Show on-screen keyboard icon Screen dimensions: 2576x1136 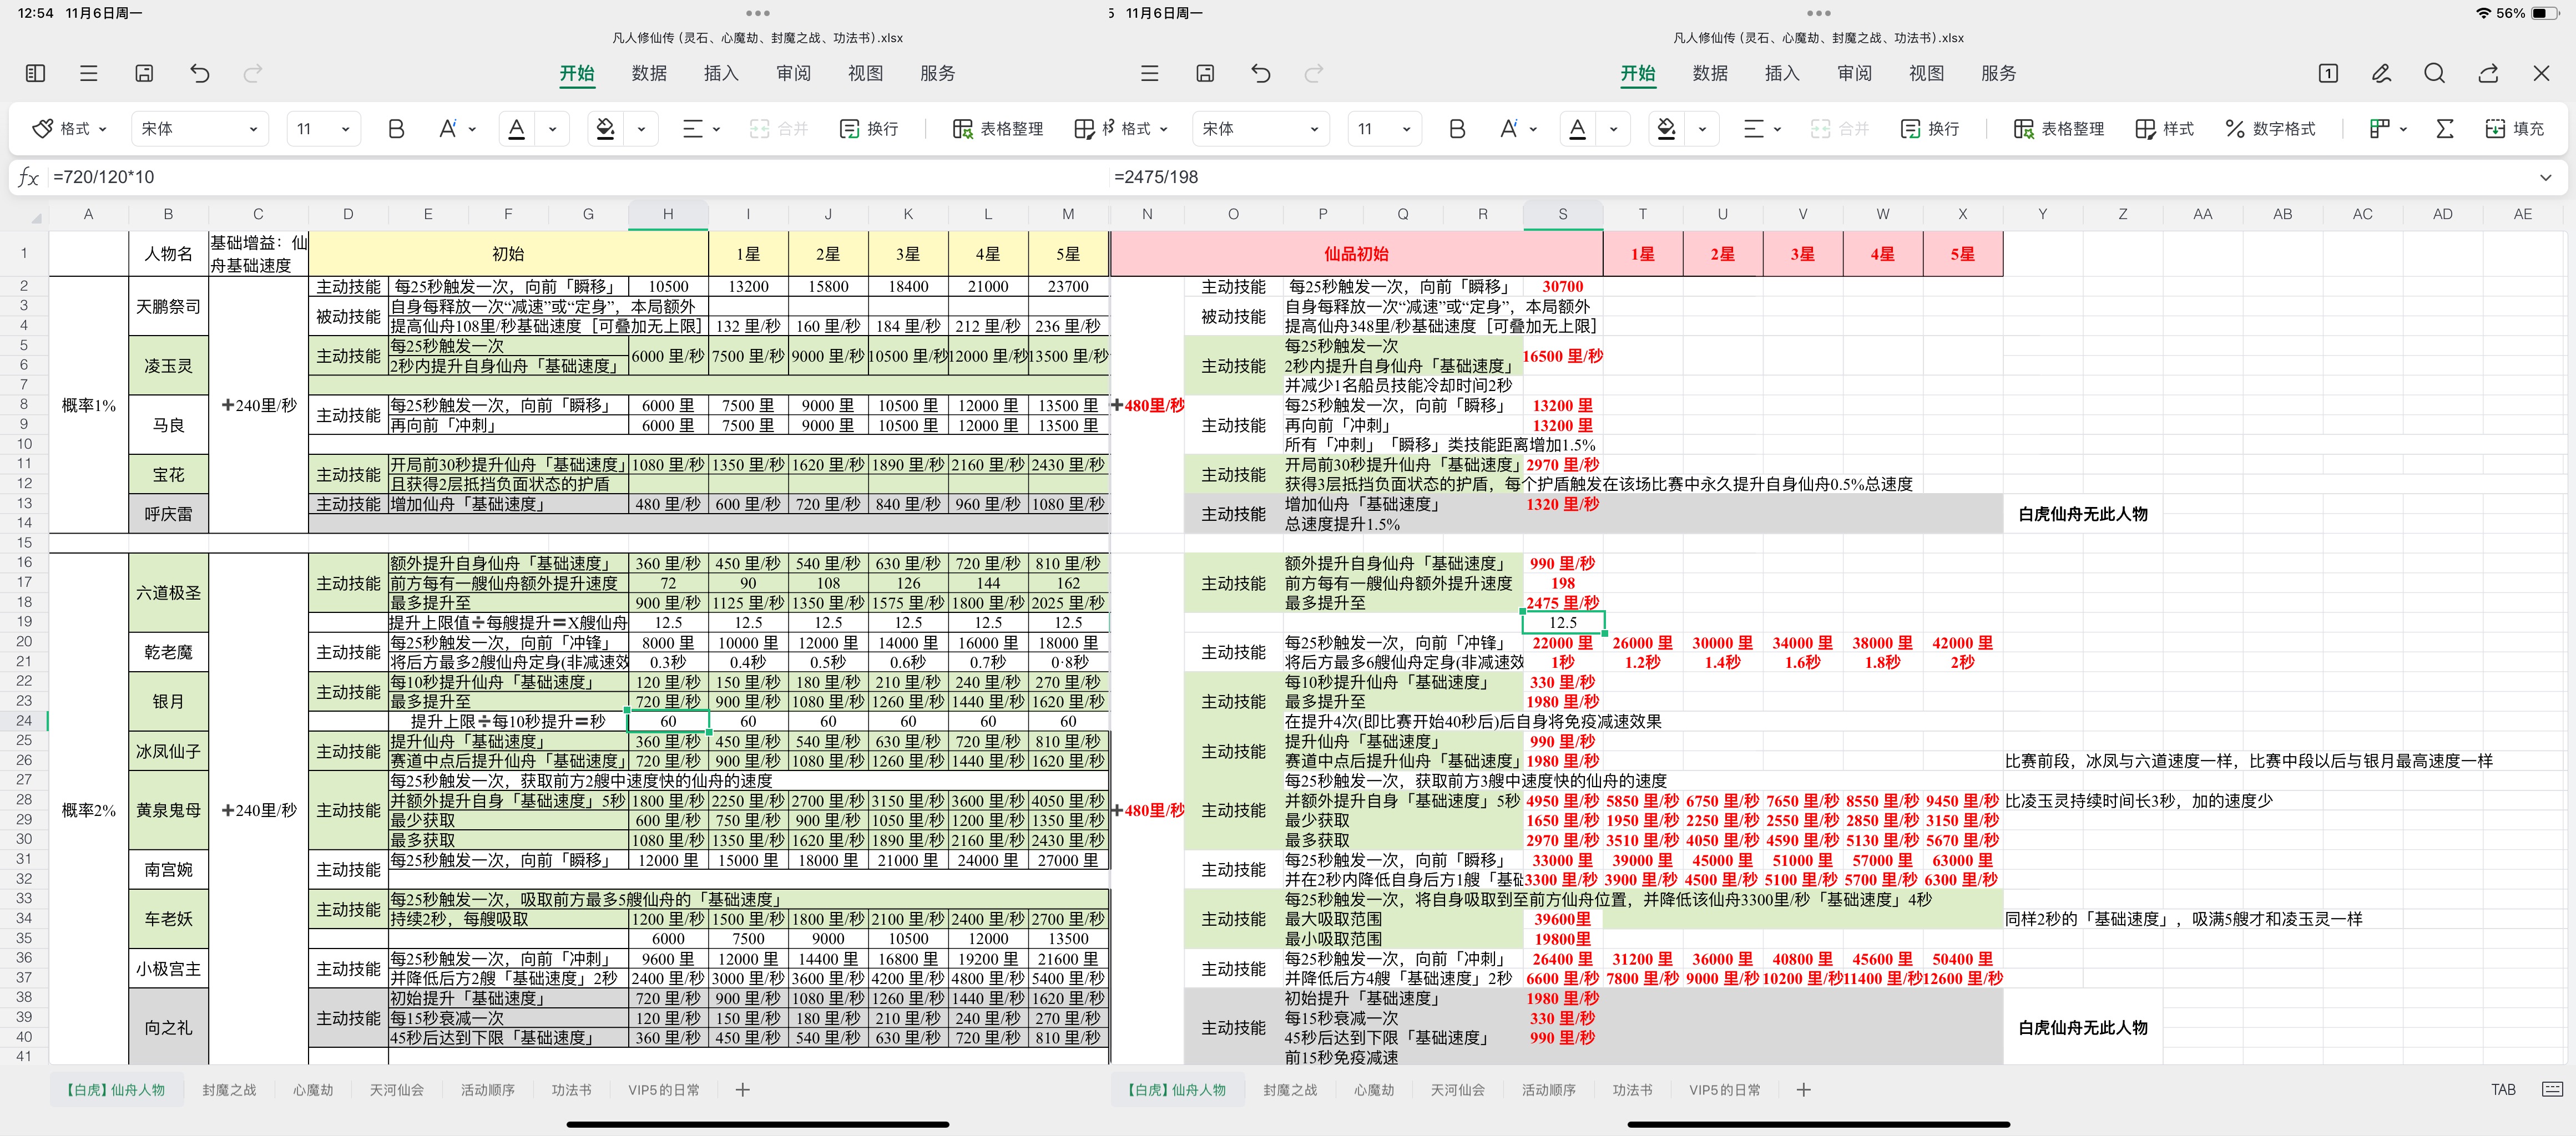pos(2552,1089)
